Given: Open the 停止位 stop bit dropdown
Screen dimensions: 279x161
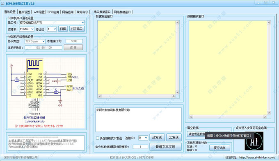Looking at the screenshot, I should [55, 29].
